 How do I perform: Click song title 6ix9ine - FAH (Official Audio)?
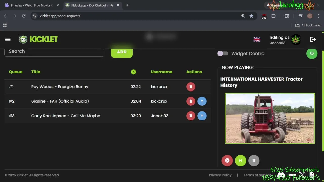coord(60,101)
